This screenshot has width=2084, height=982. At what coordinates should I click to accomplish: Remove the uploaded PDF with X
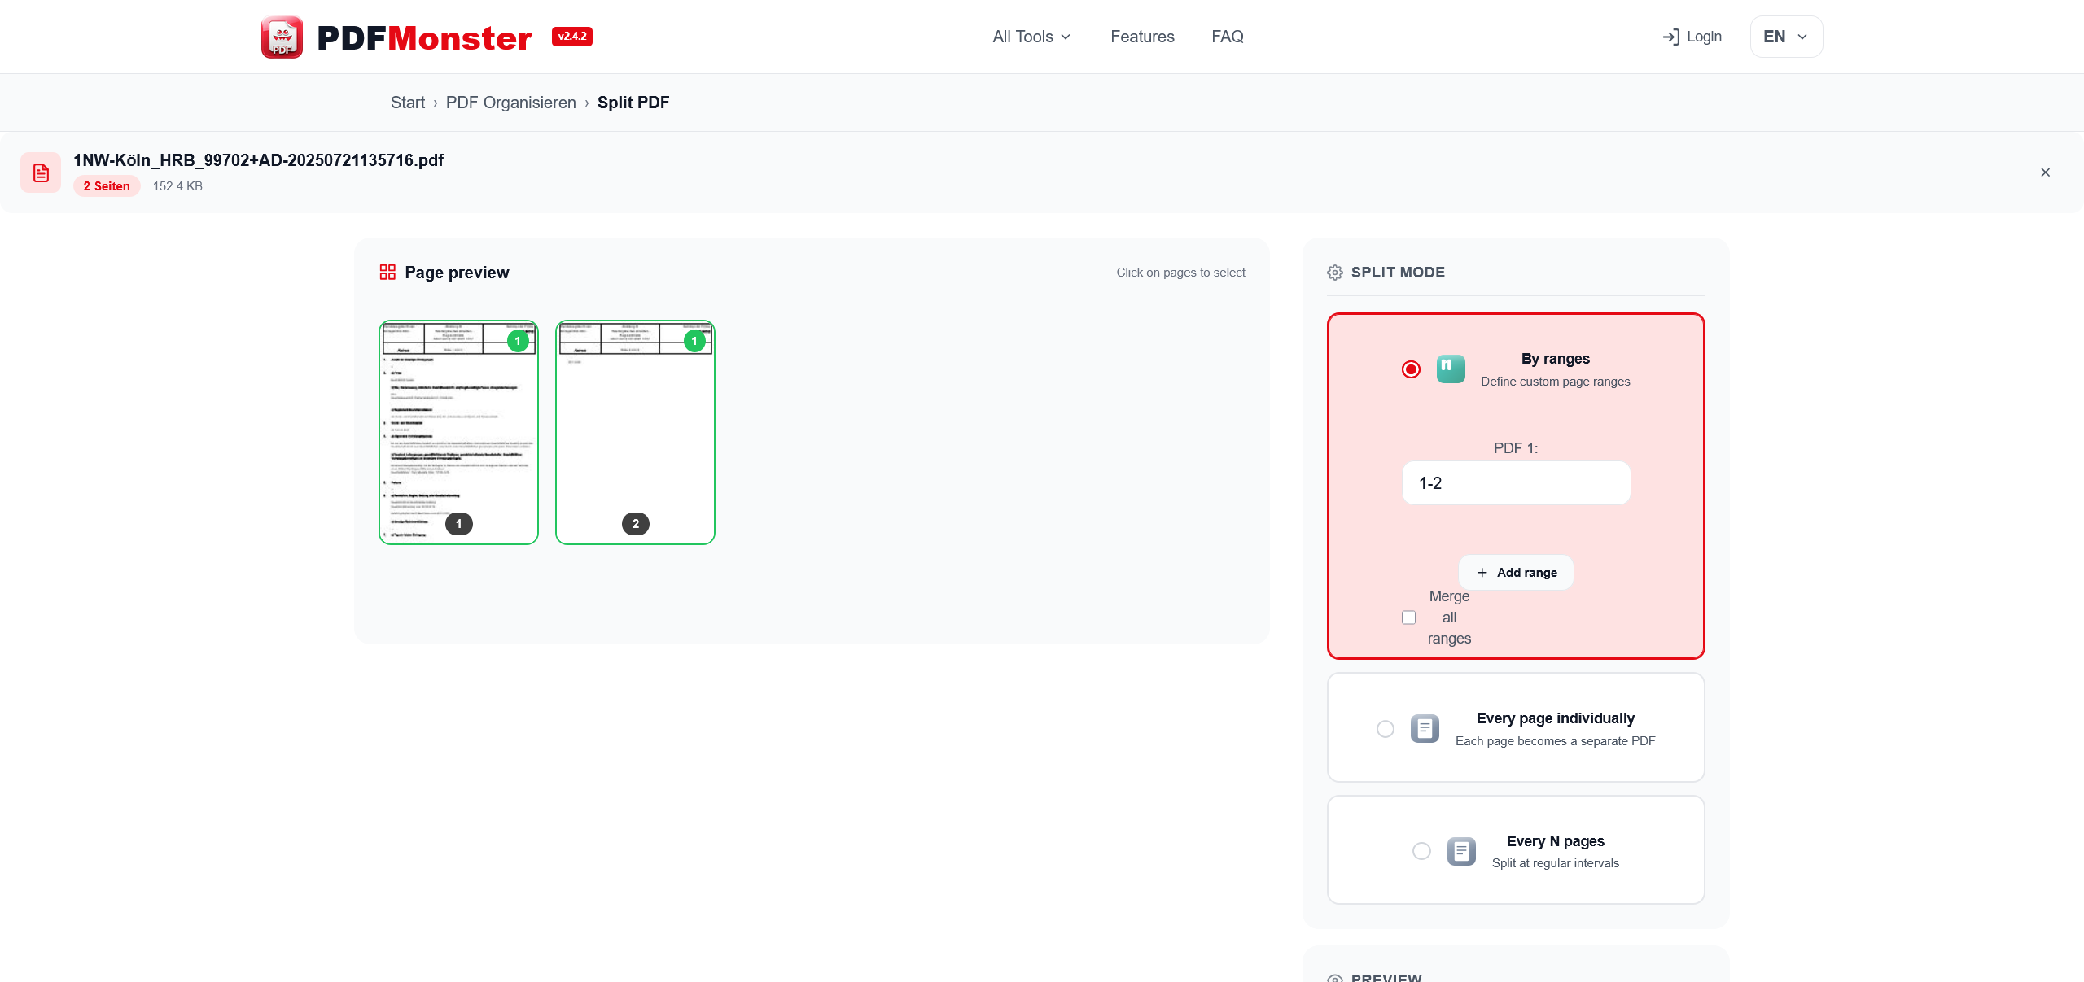pyautogui.click(x=2045, y=172)
